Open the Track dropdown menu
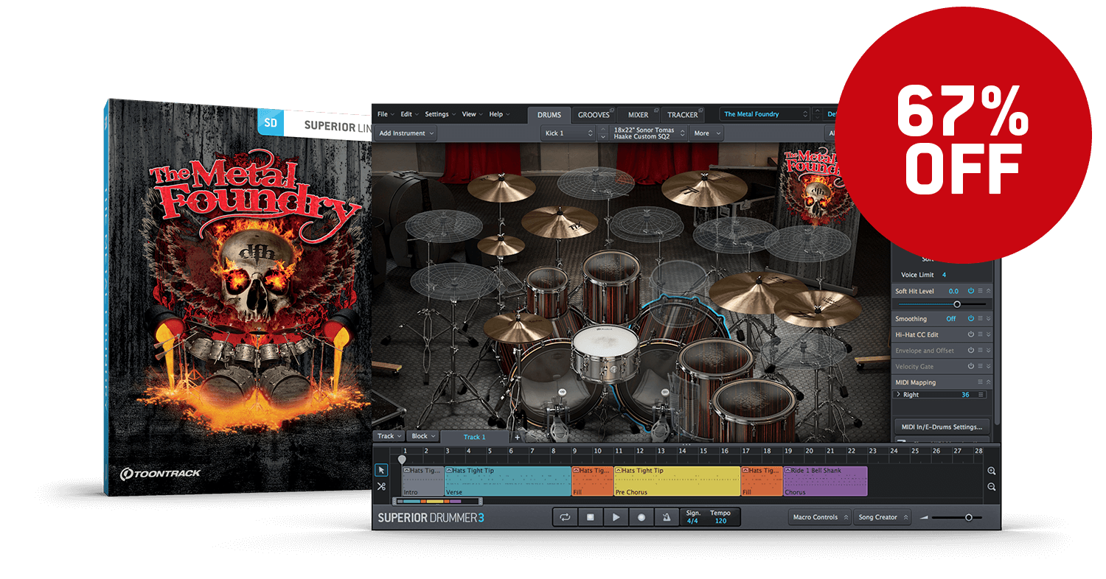This screenshot has width=1106, height=579. (389, 436)
